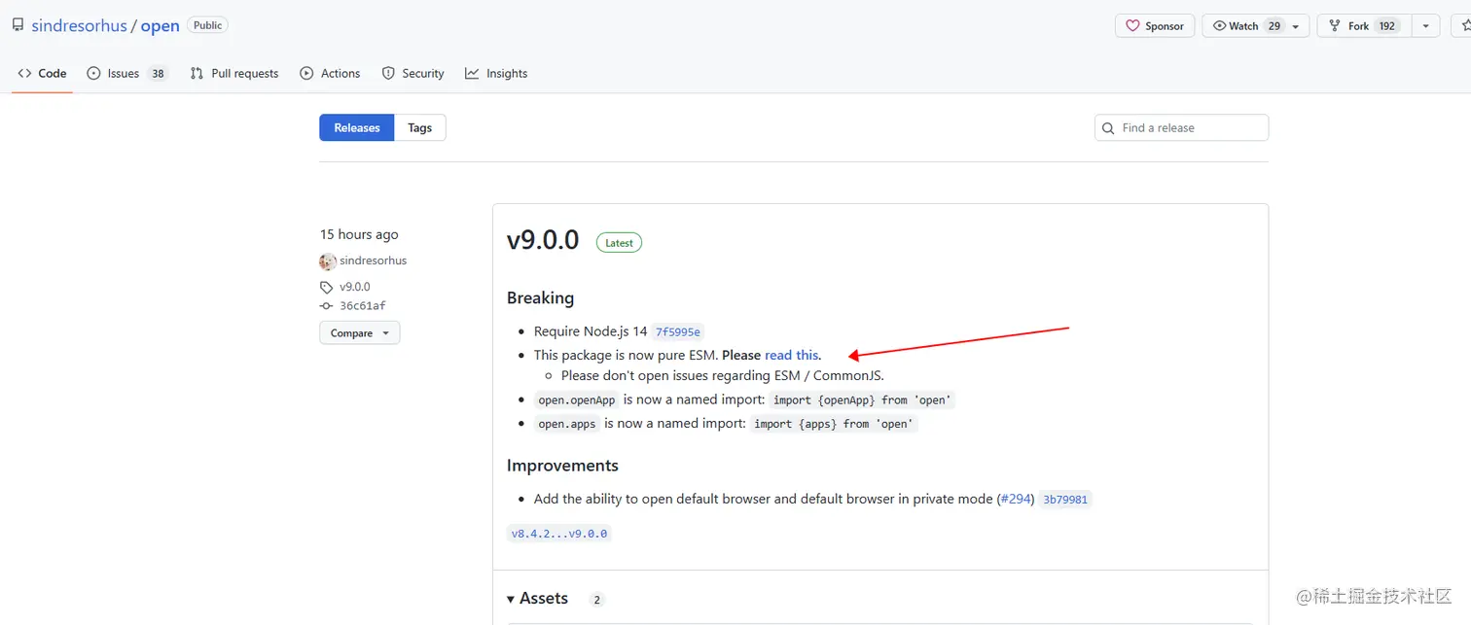Image resolution: width=1471 pixels, height=625 pixels.
Task: Click the Watch eye icon
Action: [x=1219, y=26]
